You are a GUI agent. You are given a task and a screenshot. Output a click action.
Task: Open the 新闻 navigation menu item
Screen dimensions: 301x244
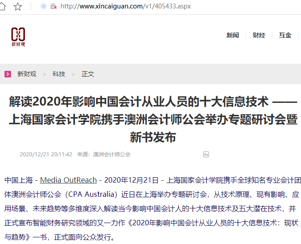(x=233, y=36)
